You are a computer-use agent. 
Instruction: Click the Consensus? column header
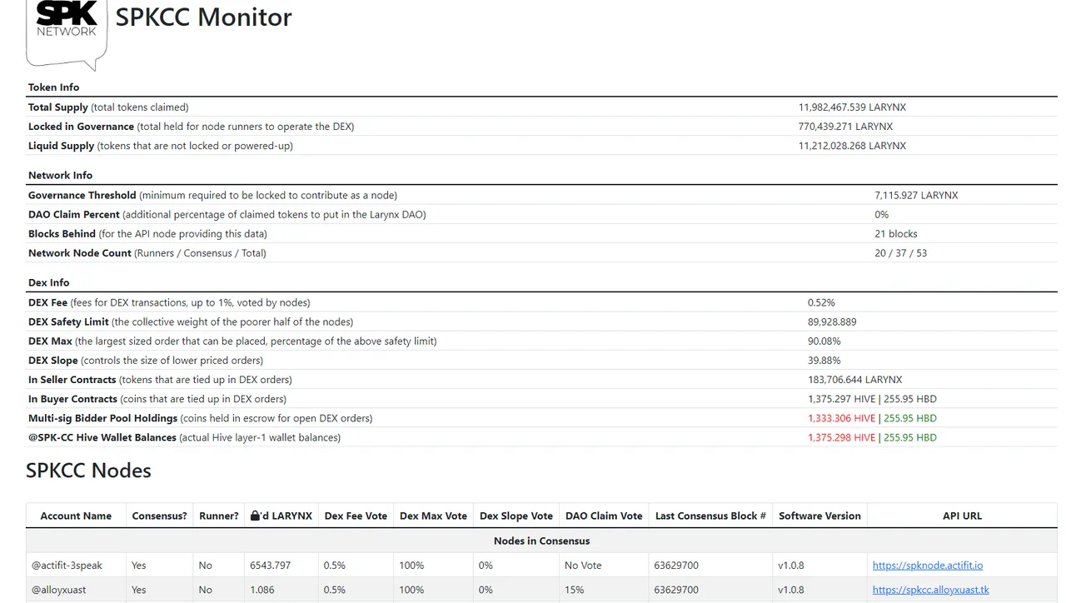(159, 516)
